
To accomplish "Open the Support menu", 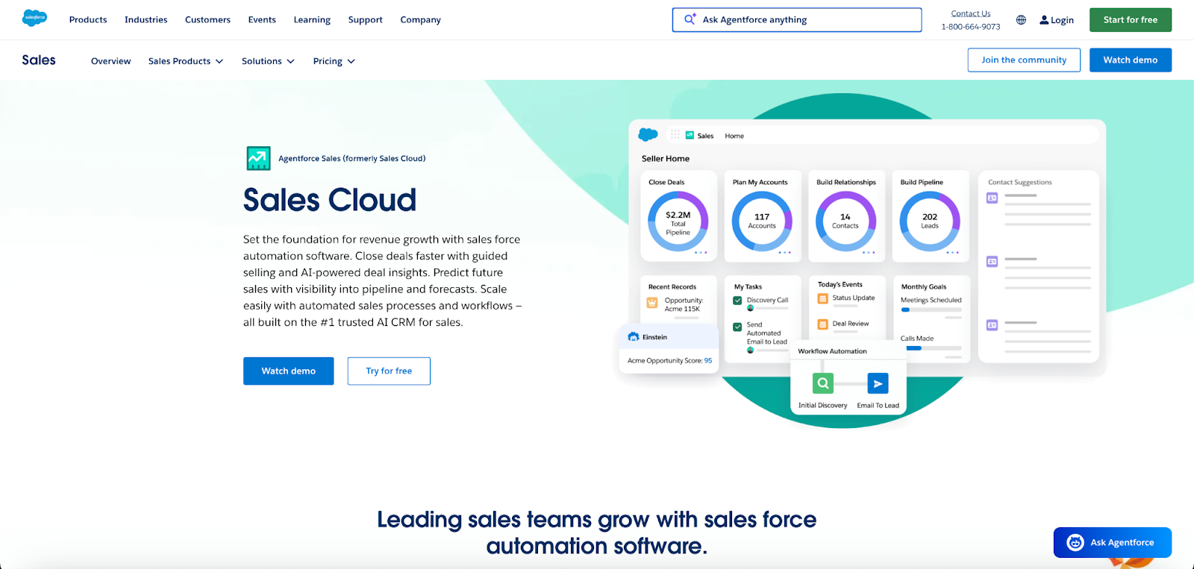I will [365, 20].
